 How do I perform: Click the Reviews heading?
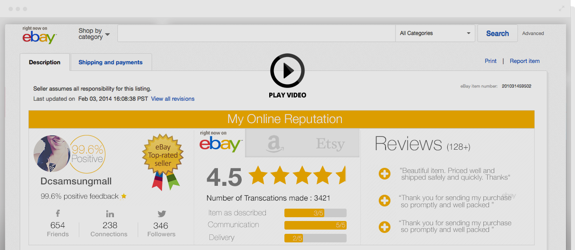click(409, 143)
